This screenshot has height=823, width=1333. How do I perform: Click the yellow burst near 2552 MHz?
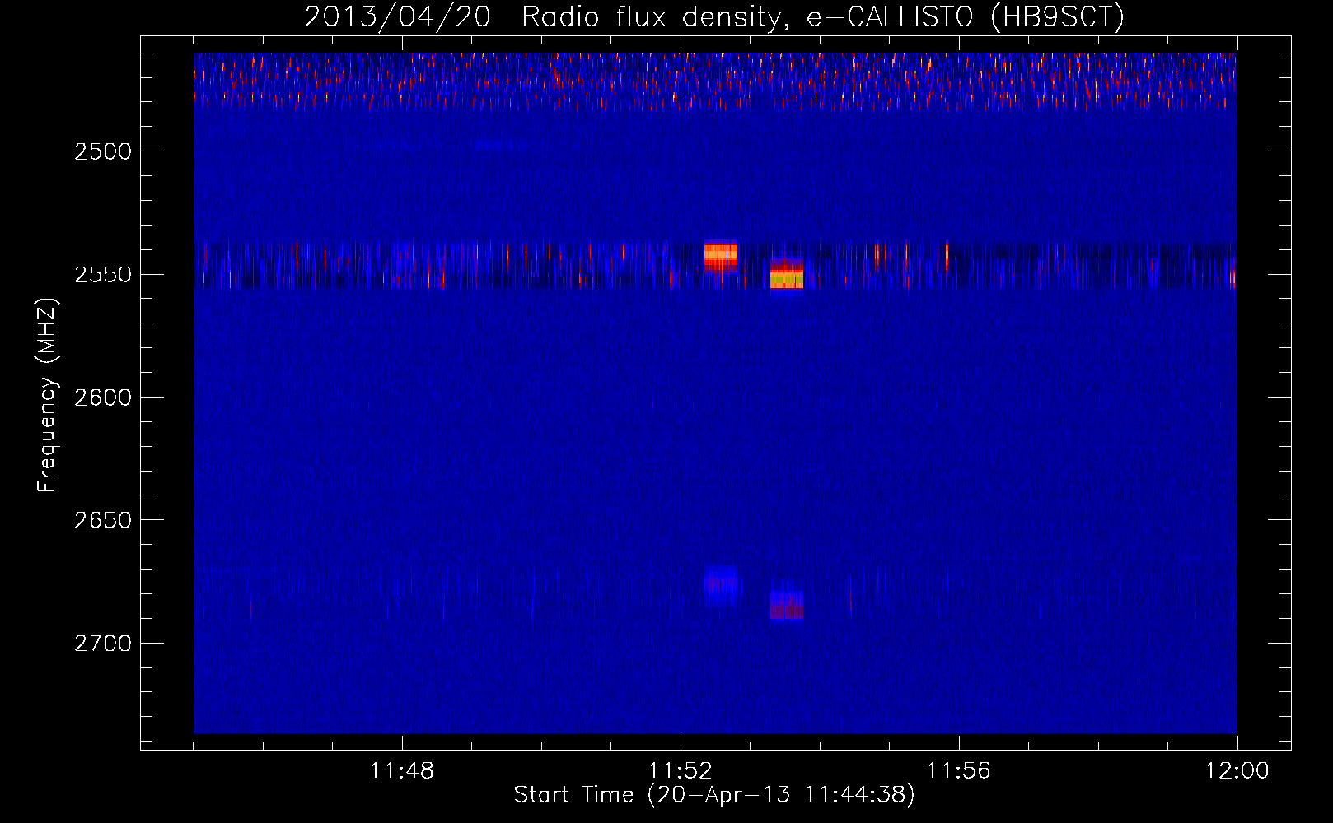(787, 277)
